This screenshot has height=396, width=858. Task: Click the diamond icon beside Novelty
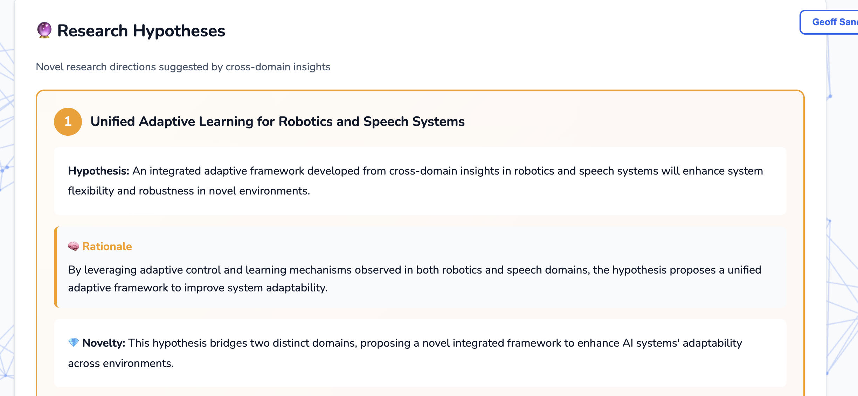[74, 342]
